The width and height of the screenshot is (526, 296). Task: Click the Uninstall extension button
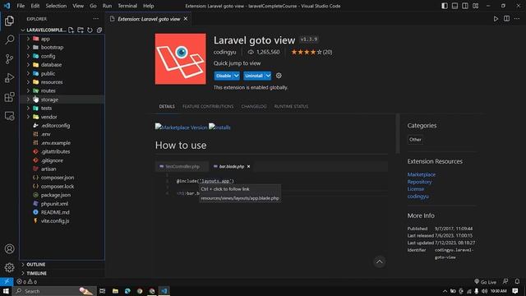point(254,76)
